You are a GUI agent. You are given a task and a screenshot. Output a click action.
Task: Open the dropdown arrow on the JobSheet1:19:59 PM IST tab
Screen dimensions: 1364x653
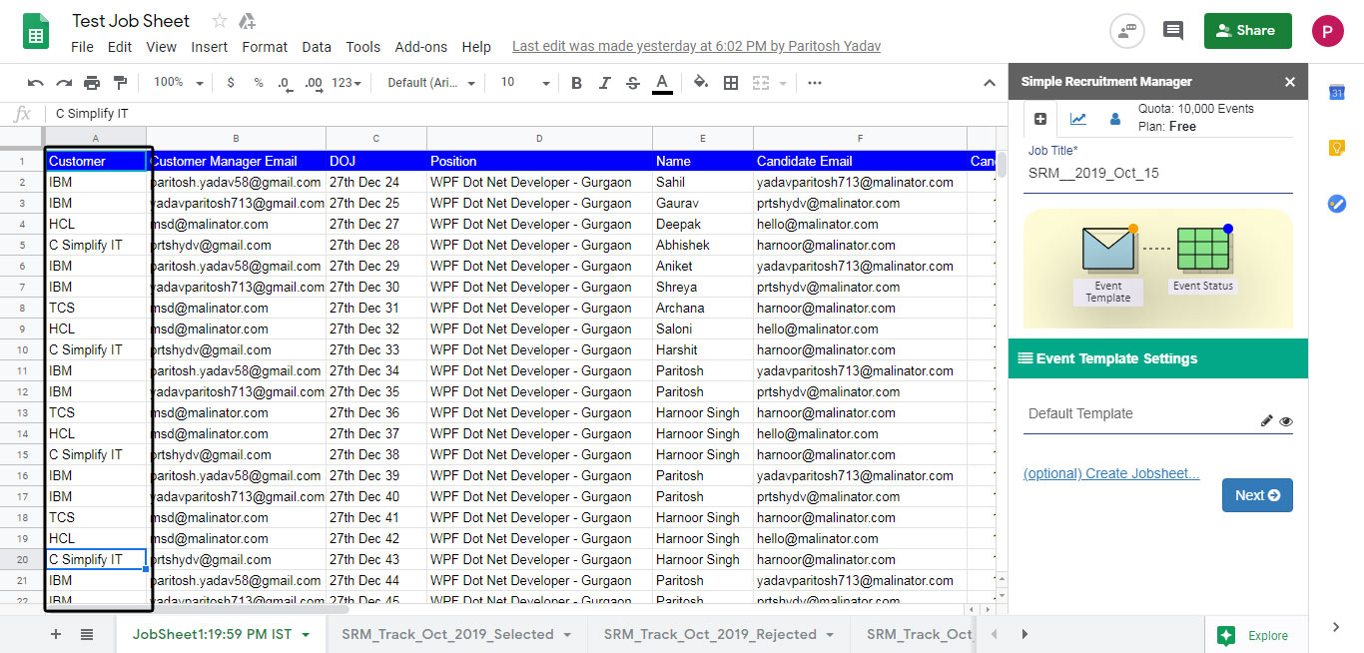(x=306, y=635)
